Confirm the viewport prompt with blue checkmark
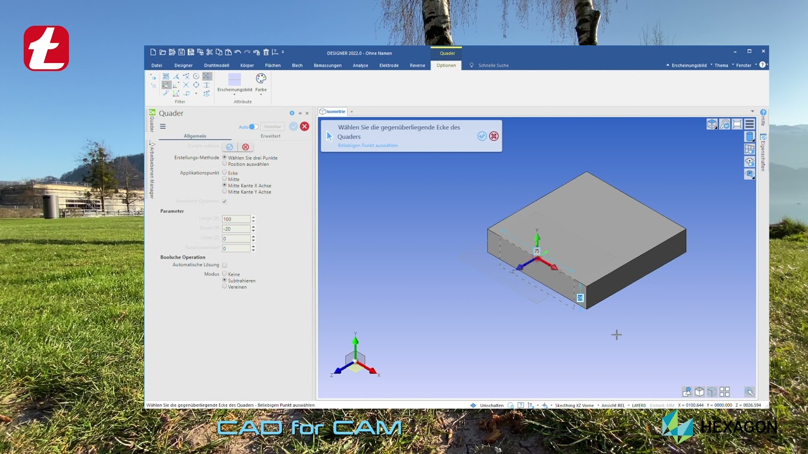 click(x=482, y=136)
